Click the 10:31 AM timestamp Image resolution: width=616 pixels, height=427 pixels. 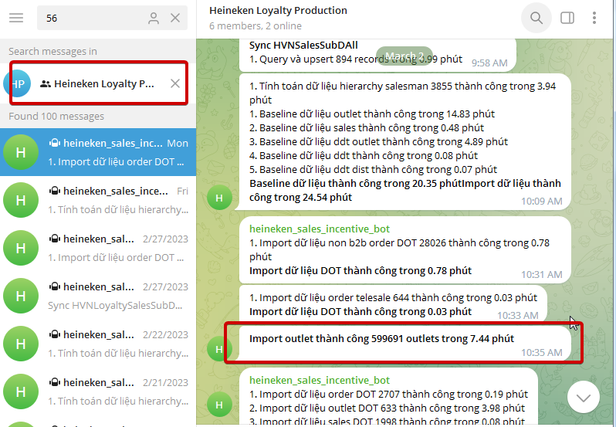(x=541, y=275)
